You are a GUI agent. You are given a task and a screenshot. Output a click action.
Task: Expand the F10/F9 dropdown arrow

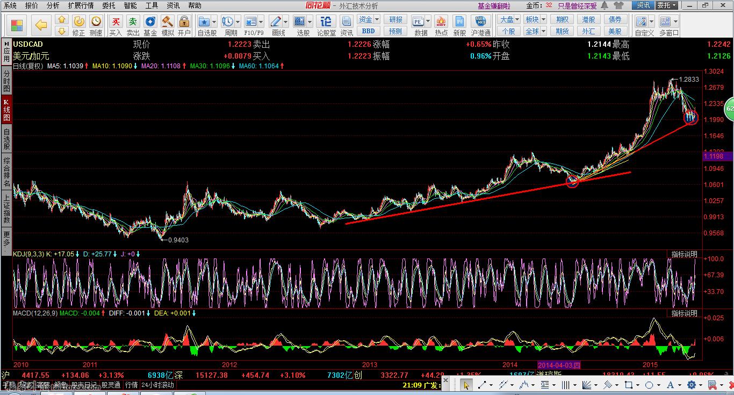[261, 22]
